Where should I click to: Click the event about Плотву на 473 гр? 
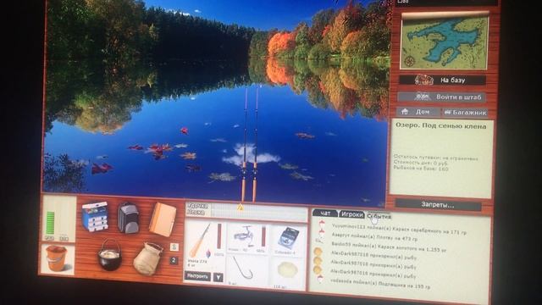(374, 236)
